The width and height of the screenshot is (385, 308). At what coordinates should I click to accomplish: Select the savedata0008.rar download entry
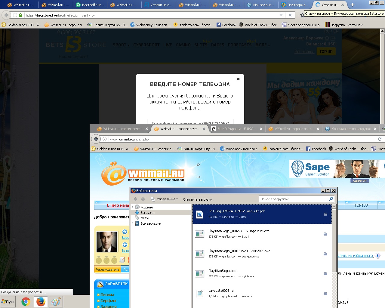[x=262, y=294]
